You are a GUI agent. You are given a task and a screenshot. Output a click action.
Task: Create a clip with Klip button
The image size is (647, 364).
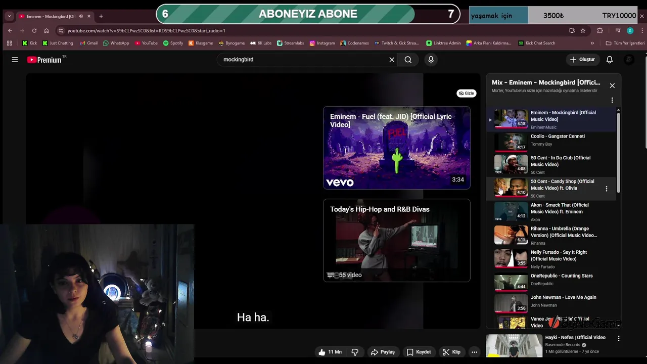tap(451, 352)
